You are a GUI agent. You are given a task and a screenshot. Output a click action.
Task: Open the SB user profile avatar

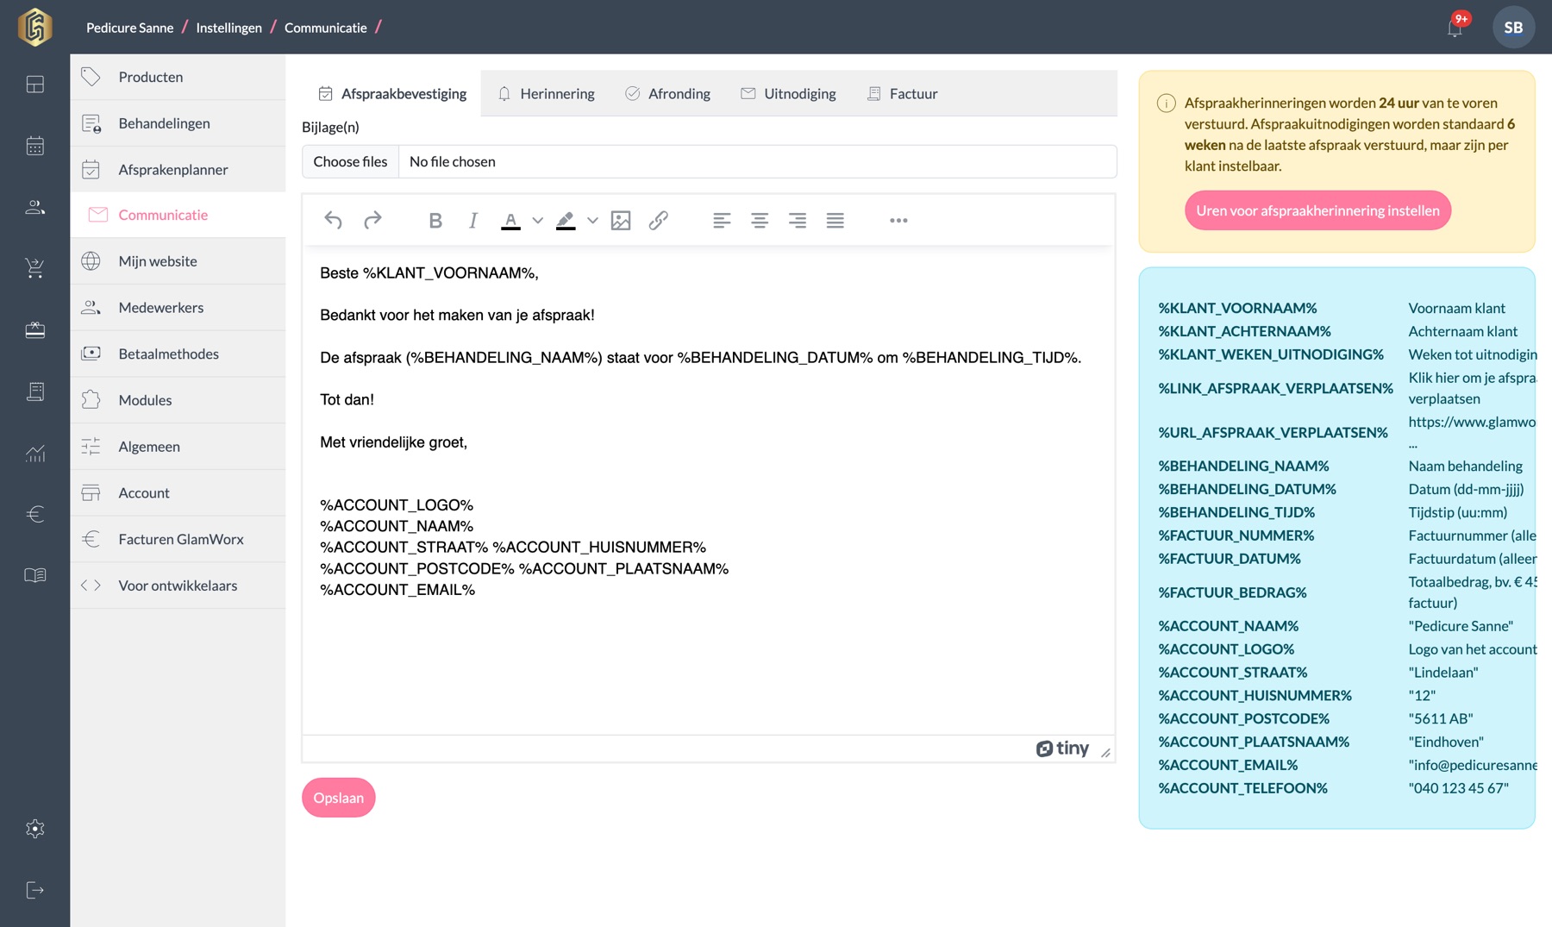pyautogui.click(x=1513, y=28)
